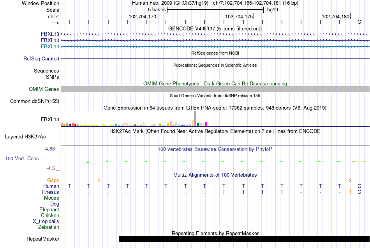Image resolution: width=370 pixels, height=248 pixels.
Task: Open OMIM Gene Phenotypes track title
Action: point(215,83)
